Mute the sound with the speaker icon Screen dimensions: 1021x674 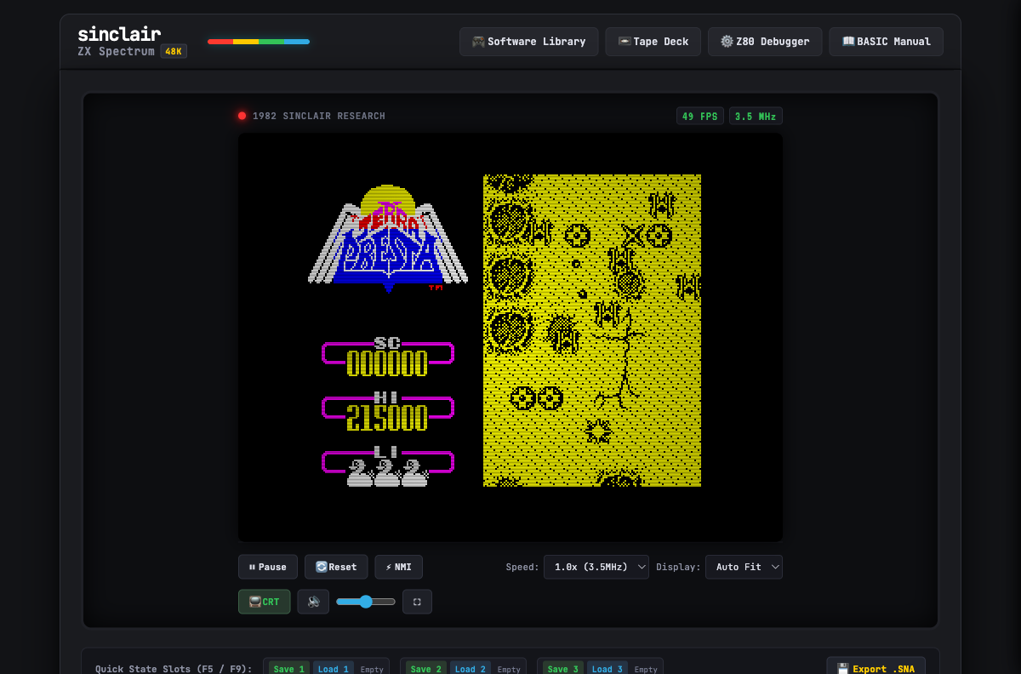[x=313, y=602]
